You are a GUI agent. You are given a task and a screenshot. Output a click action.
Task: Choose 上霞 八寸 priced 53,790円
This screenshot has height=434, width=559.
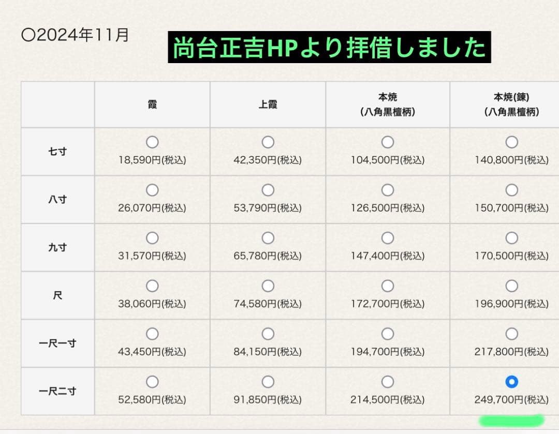point(268,190)
